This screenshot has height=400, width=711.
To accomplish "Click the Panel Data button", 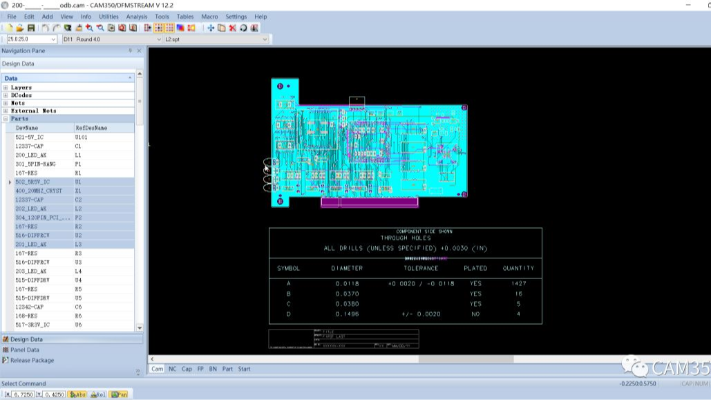I will [72, 350].
